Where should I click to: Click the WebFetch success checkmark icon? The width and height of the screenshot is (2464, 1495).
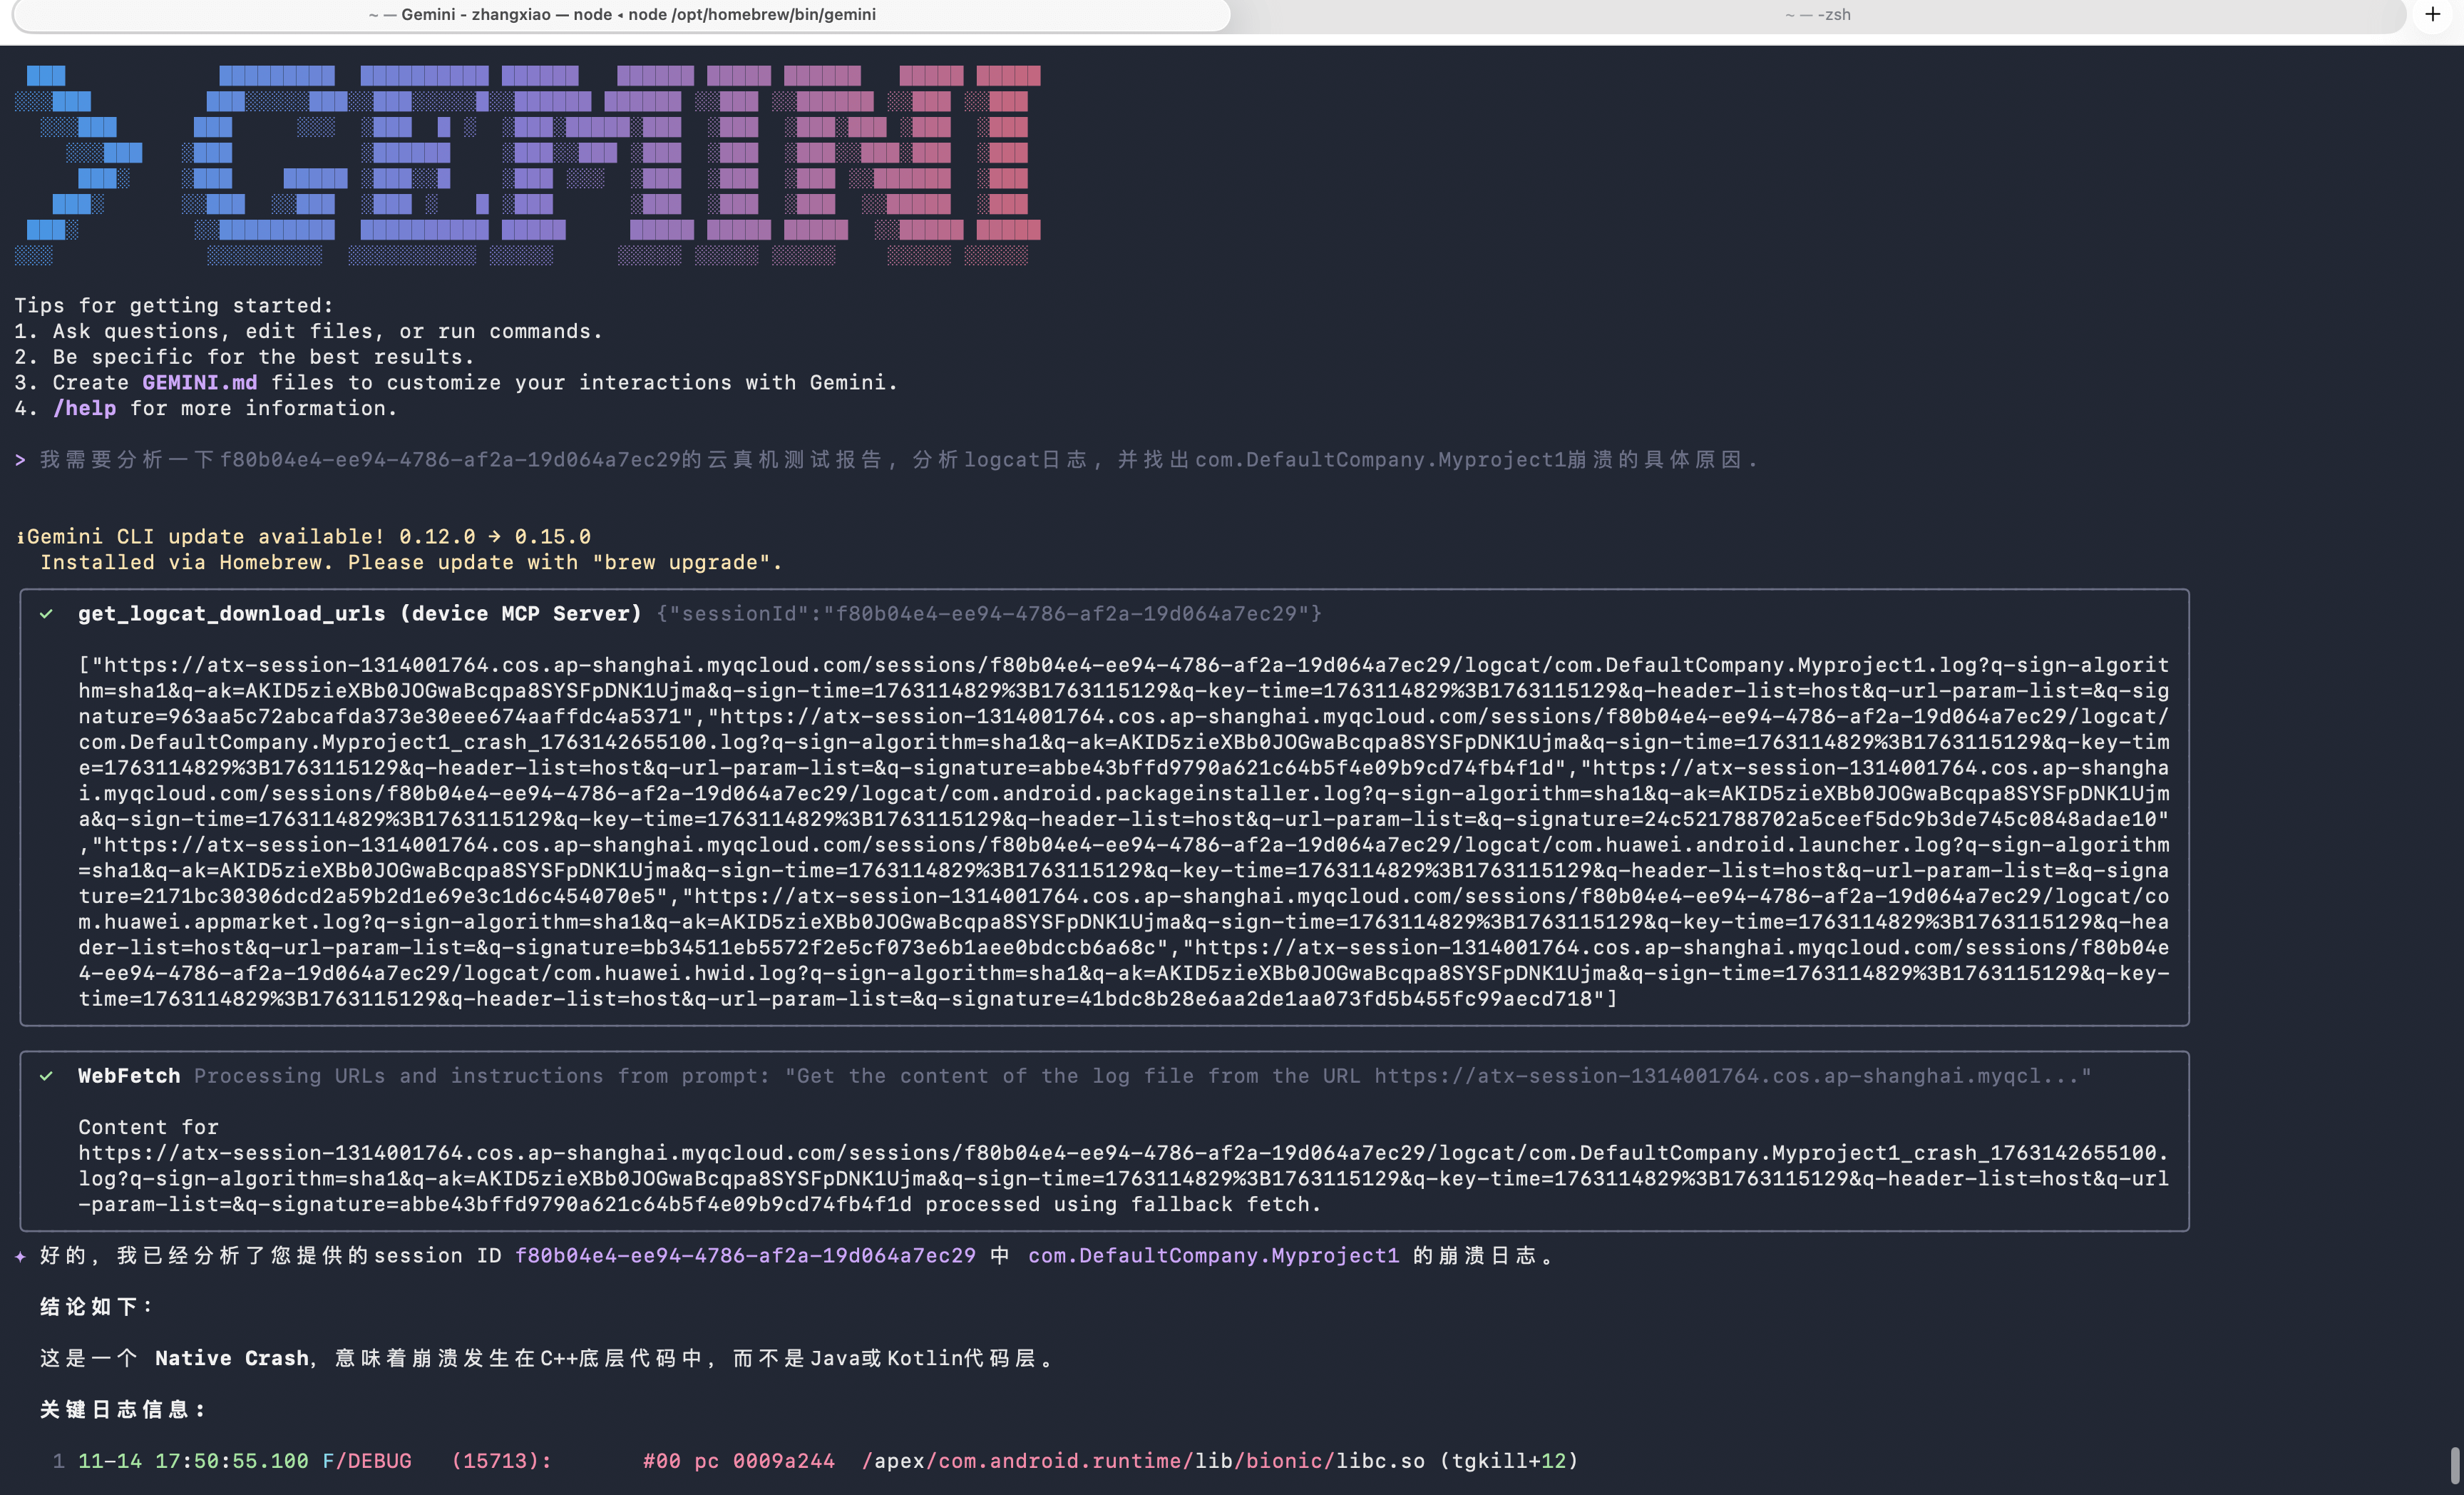tap(46, 1076)
